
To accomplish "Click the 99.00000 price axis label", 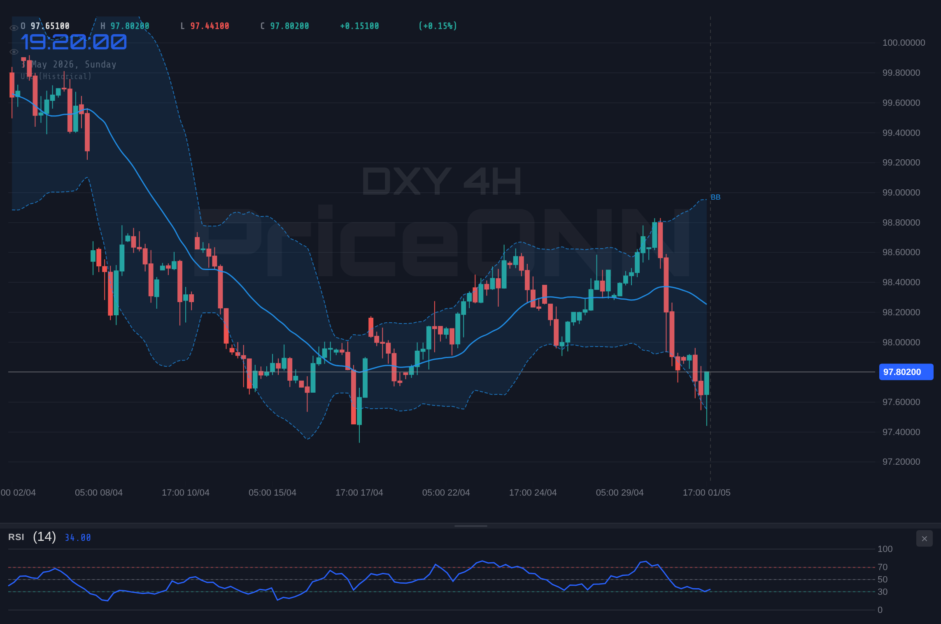I will (901, 193).
